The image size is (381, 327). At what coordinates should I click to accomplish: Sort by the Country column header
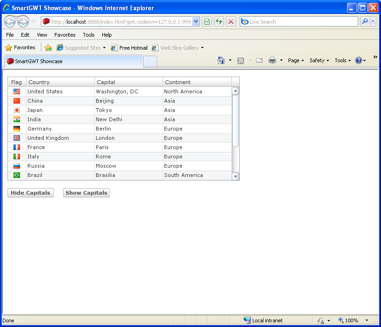[x=60, y=82]
